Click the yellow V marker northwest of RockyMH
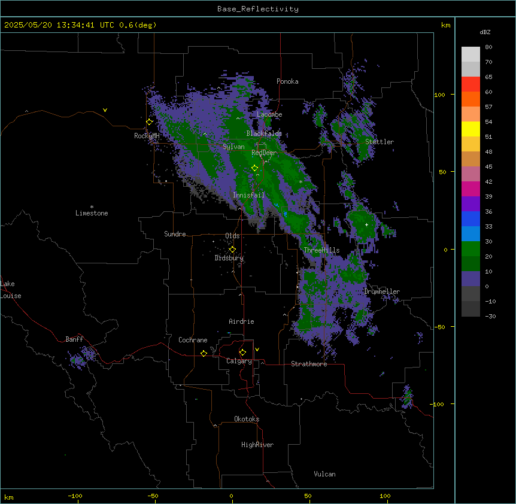This screenshot has height=504, width=516. tap(105, 110)
